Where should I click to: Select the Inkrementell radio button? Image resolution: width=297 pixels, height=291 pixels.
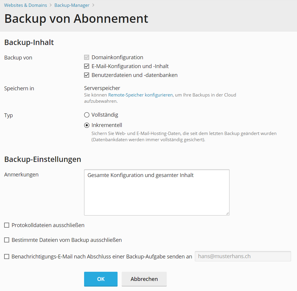coord(87,125)
